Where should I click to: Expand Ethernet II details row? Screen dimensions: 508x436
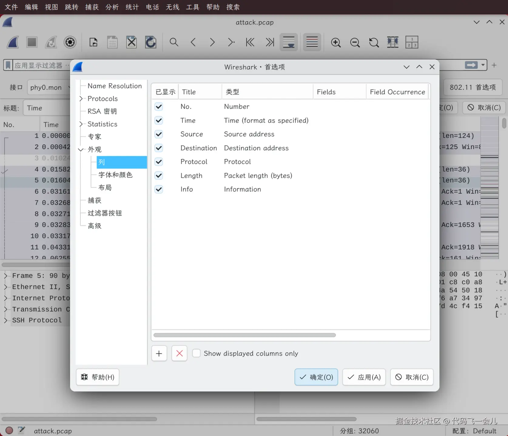click(6, 287)
